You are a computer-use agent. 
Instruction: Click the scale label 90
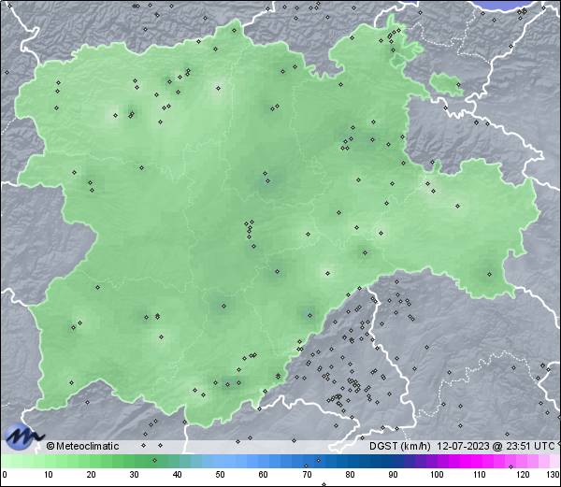(393, 475)
